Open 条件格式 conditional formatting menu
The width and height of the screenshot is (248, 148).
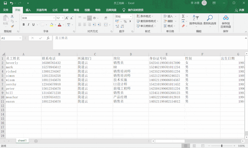pyautogui.click(x=145, y=16)
